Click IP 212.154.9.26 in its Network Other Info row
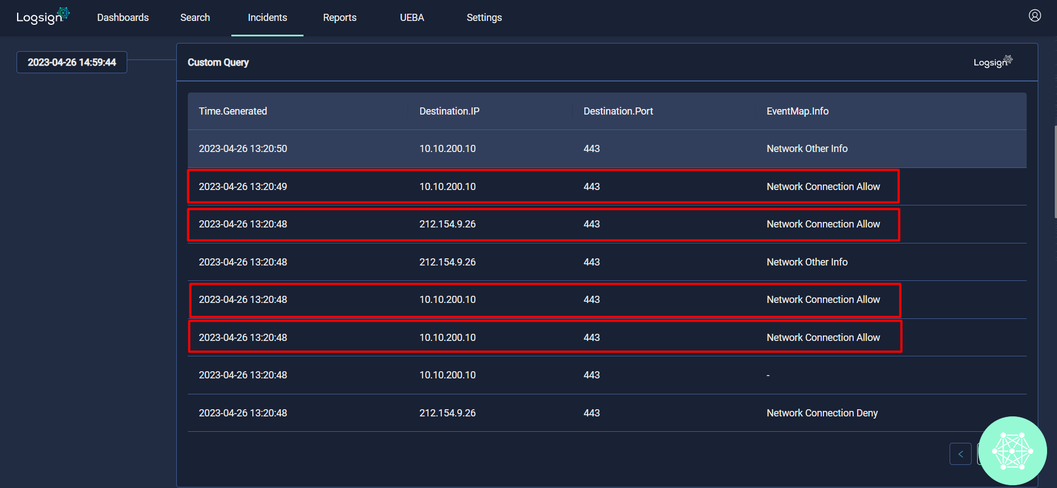Image resolution: width=1057 pixels, height=488 pixels. pos(447,262)
